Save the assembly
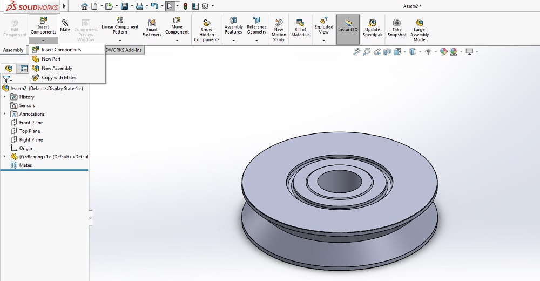 (124, 6)
